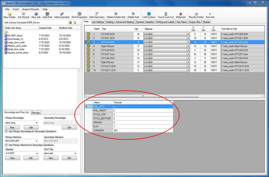Click New under Material
Image resolution: width=269 pixels, height=177 pixels.
pyautogui.click(x=13, y=158)
